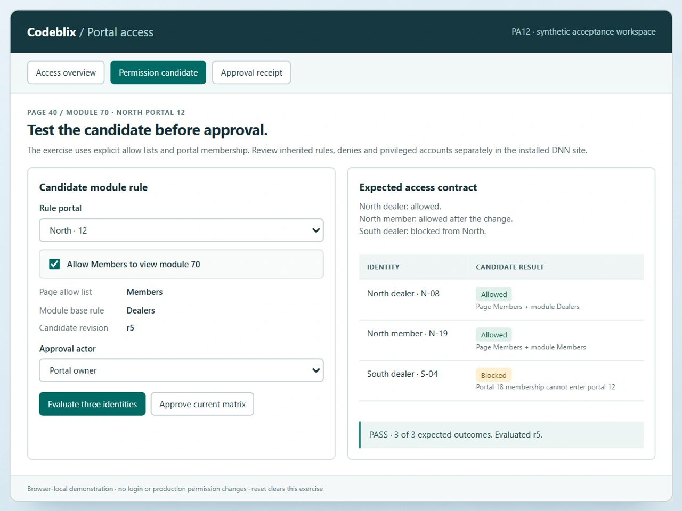Click the 'Test the candidate before approval.' heading
The width and height of the screenshot is (682, 511).
pyautogui.click(x=148, y=130)
